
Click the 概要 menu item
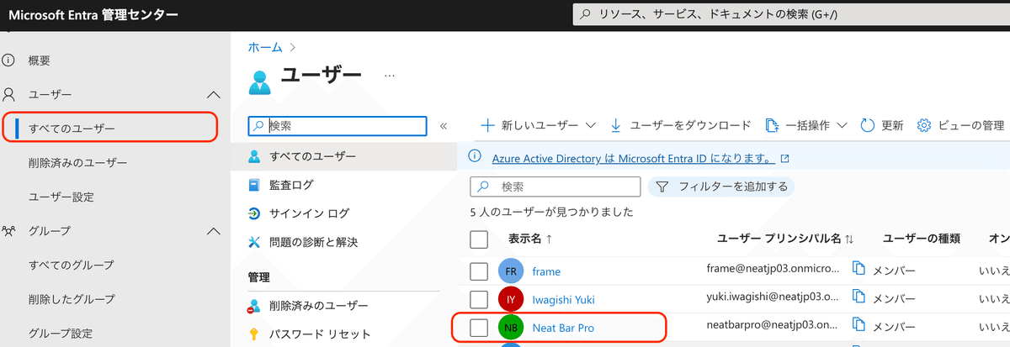click(40, 60)
